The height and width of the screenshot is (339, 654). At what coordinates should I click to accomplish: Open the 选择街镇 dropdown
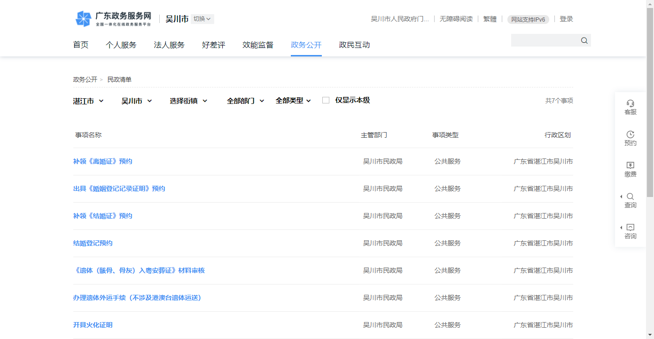[188, 101]
